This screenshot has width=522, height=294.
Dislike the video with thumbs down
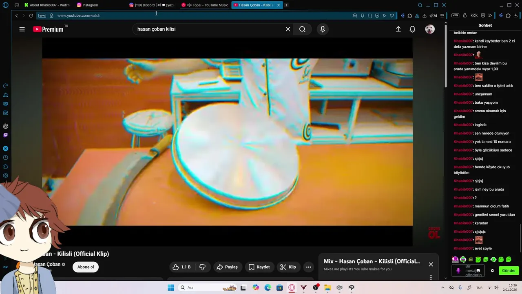(202, 267)
